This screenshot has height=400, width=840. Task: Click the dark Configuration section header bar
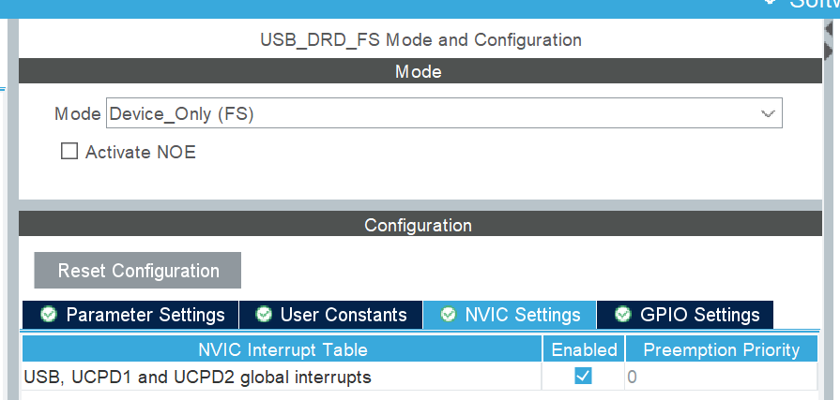[418, 225]
